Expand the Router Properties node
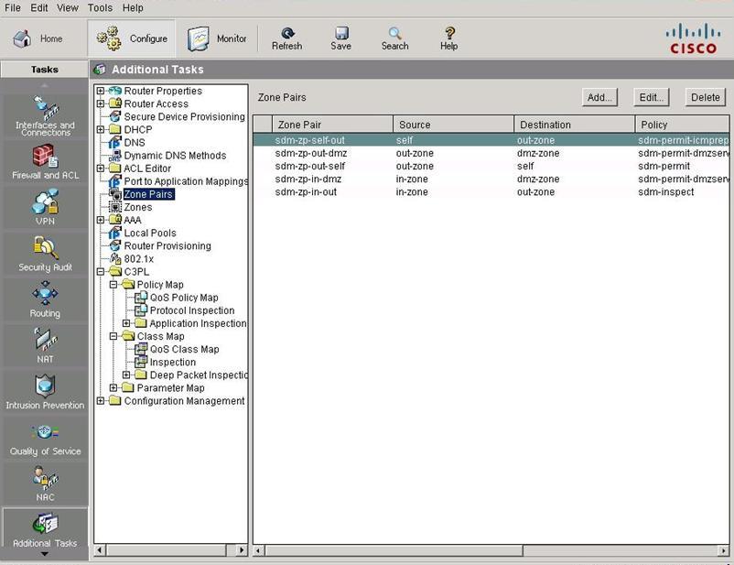 [x=100, y=91]
